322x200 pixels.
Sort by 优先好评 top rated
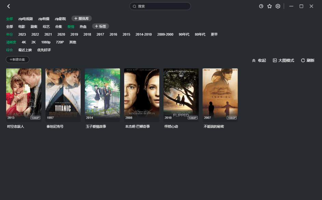[x=44, y=50]
